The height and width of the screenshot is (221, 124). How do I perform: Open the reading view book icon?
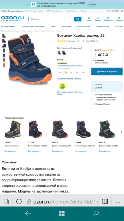[105, 201]
